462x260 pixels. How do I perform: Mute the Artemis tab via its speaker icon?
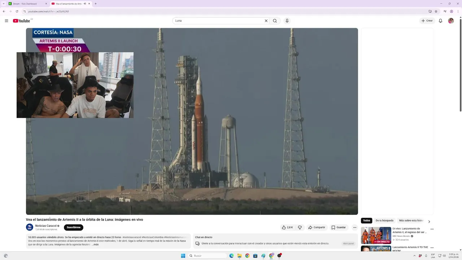[85, 4]
